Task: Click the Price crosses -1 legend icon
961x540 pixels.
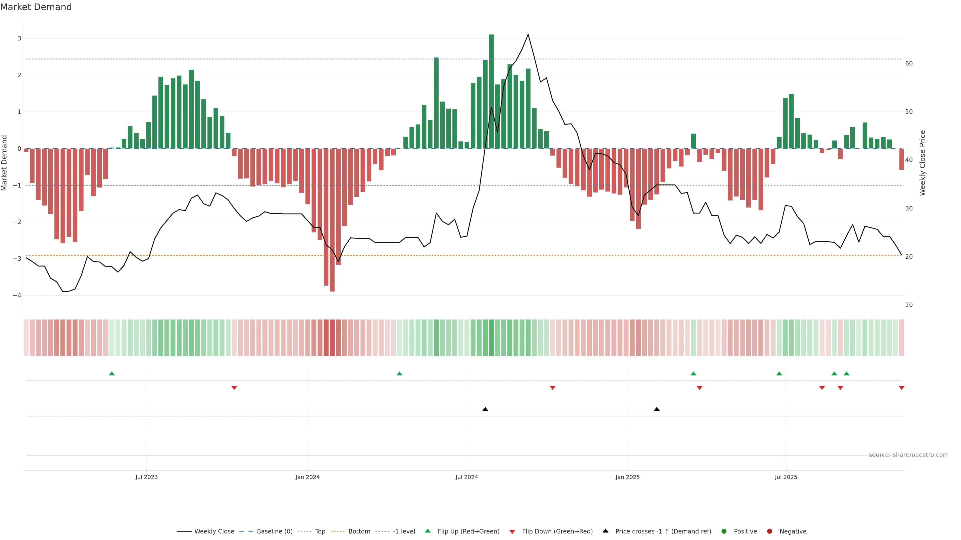Action: point(605,531)
